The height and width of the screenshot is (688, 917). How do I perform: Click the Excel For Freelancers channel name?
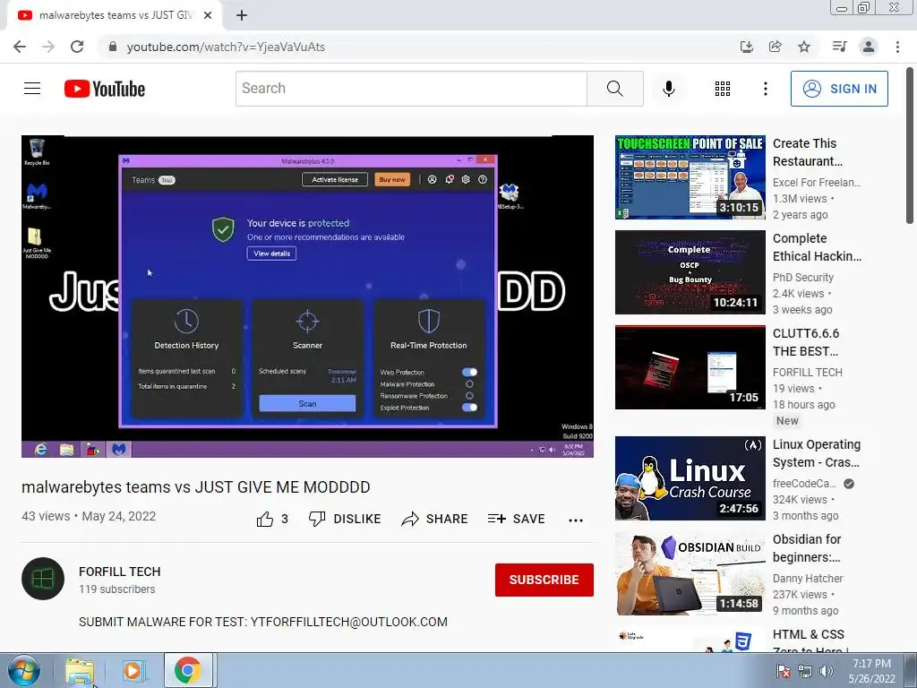click(x=817, y=183)
